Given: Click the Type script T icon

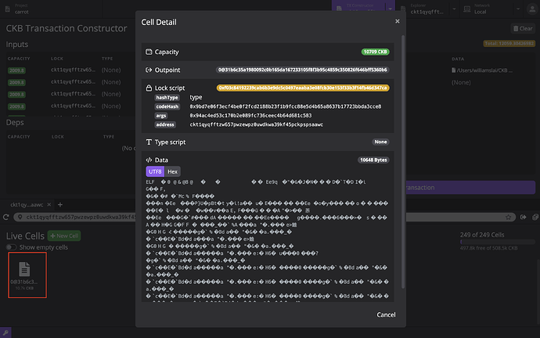Looking at the screenshot, I should pos(149,142).
